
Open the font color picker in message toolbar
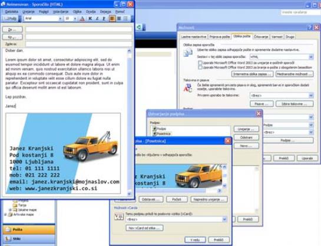(x=82, y=19)
